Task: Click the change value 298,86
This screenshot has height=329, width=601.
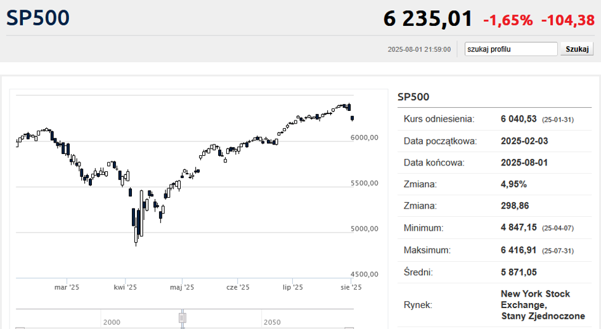Action: (x=515, y=206)
